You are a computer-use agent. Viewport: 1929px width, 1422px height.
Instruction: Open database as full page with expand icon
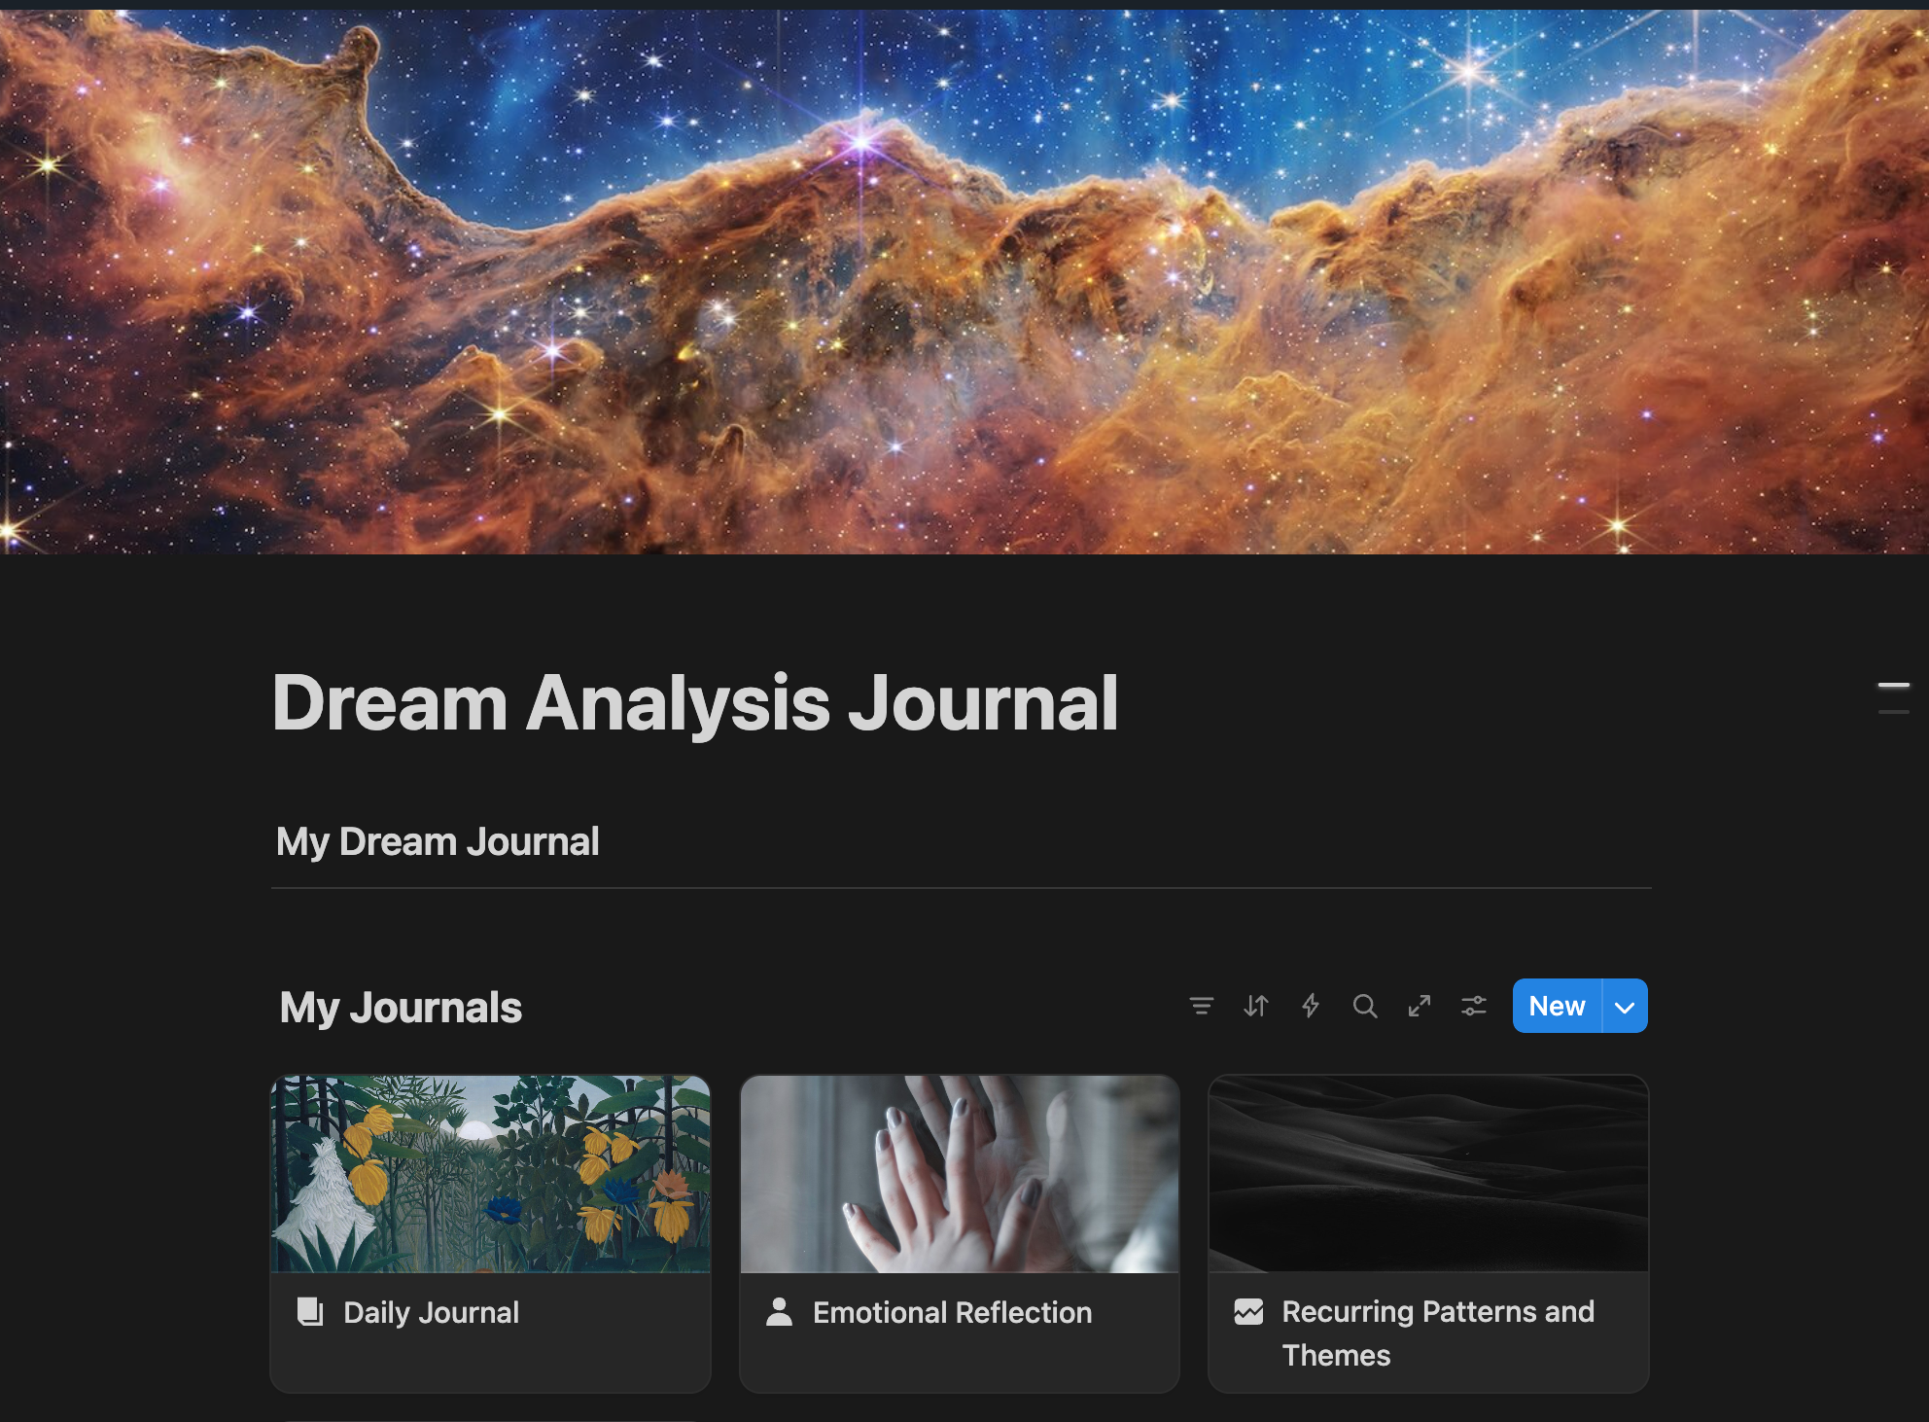tap(1419, 1006)
